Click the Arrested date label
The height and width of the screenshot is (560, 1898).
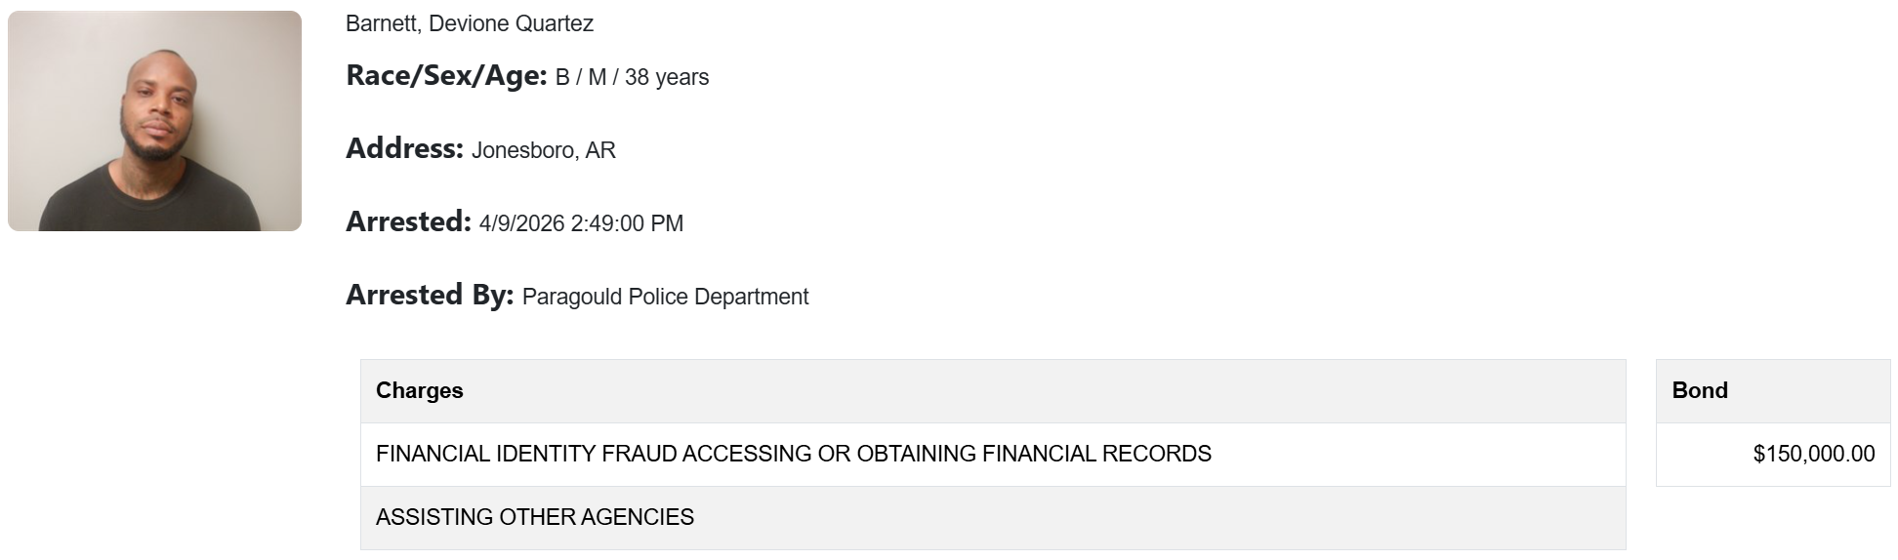[408, 222]
